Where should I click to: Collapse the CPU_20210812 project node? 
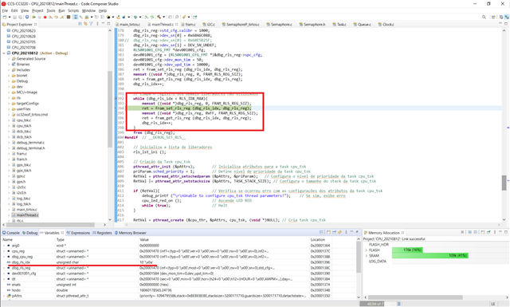tap(4, 53)
